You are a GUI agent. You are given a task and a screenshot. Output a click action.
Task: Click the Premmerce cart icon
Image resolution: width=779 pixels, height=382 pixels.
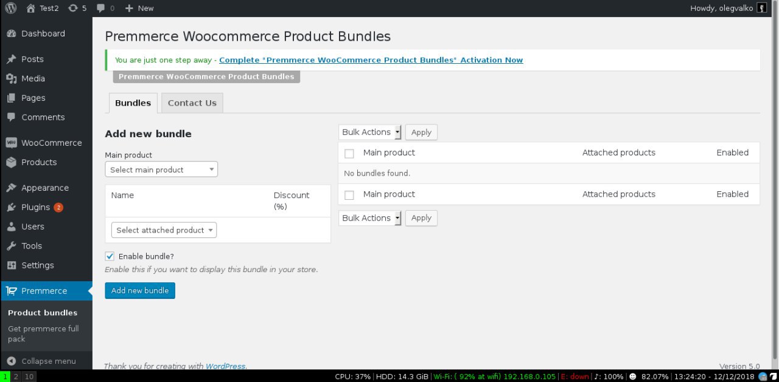(11, 291)
